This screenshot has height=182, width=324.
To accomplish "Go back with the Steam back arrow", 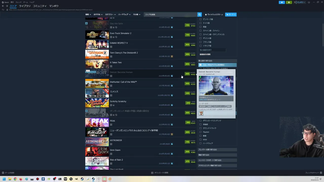I will [x=3, y=6].
